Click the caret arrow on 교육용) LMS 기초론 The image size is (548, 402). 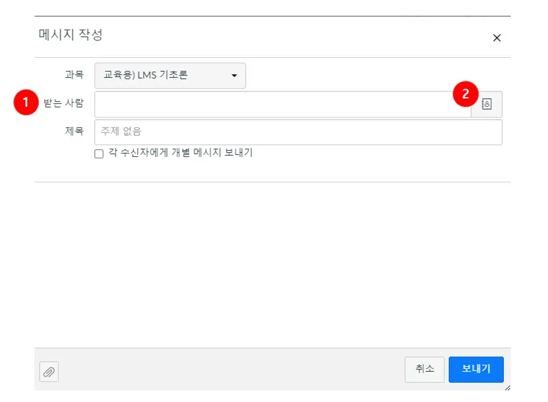[x=234, y=75]
